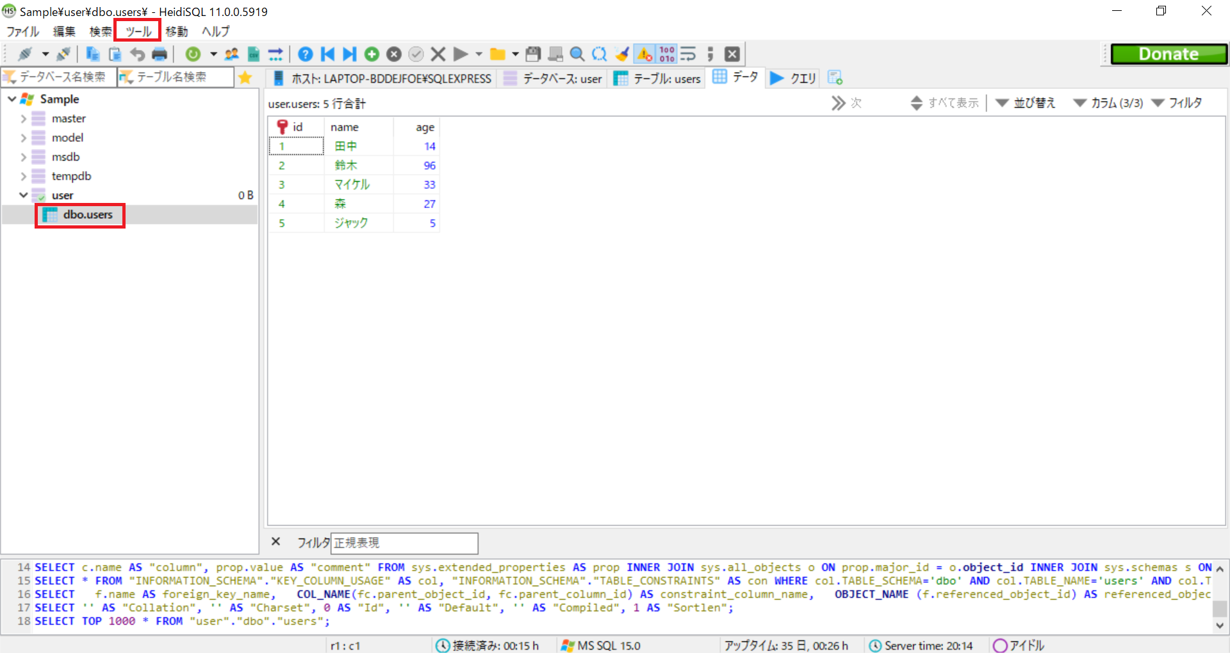Open folder icon dropdown arrow
Viewport: 1230px width, 653px height.
pos(515,54)
